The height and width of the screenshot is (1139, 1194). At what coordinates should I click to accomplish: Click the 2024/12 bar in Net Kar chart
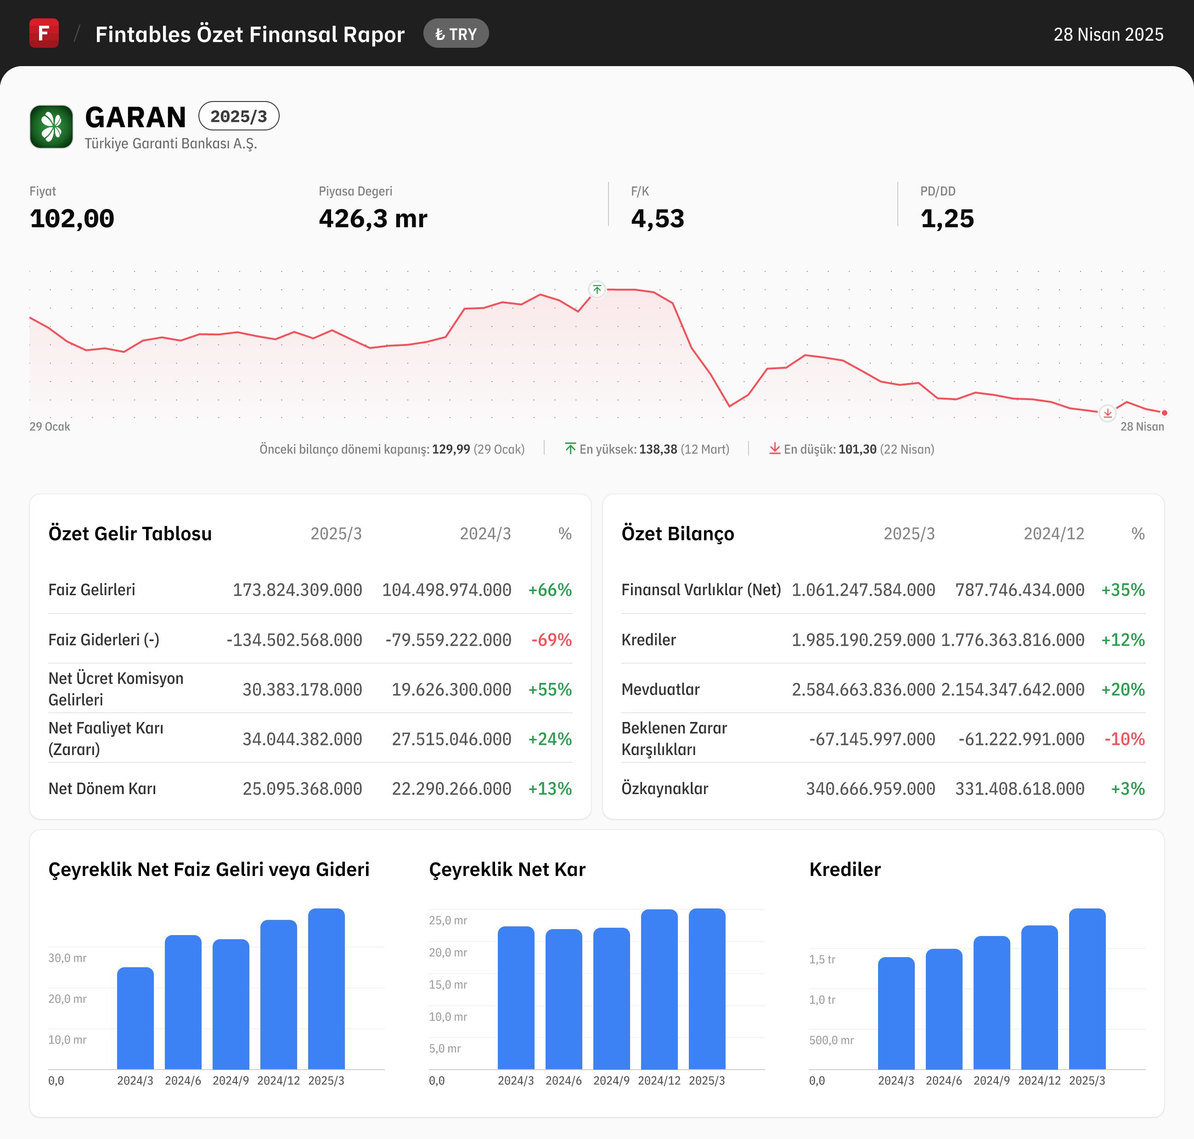659,990
